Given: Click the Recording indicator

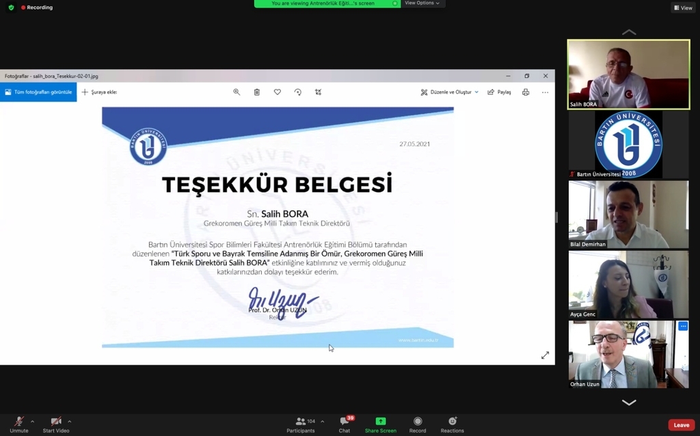Looking at the screenshot, I should pyautogui.click(x=37, y=7).
